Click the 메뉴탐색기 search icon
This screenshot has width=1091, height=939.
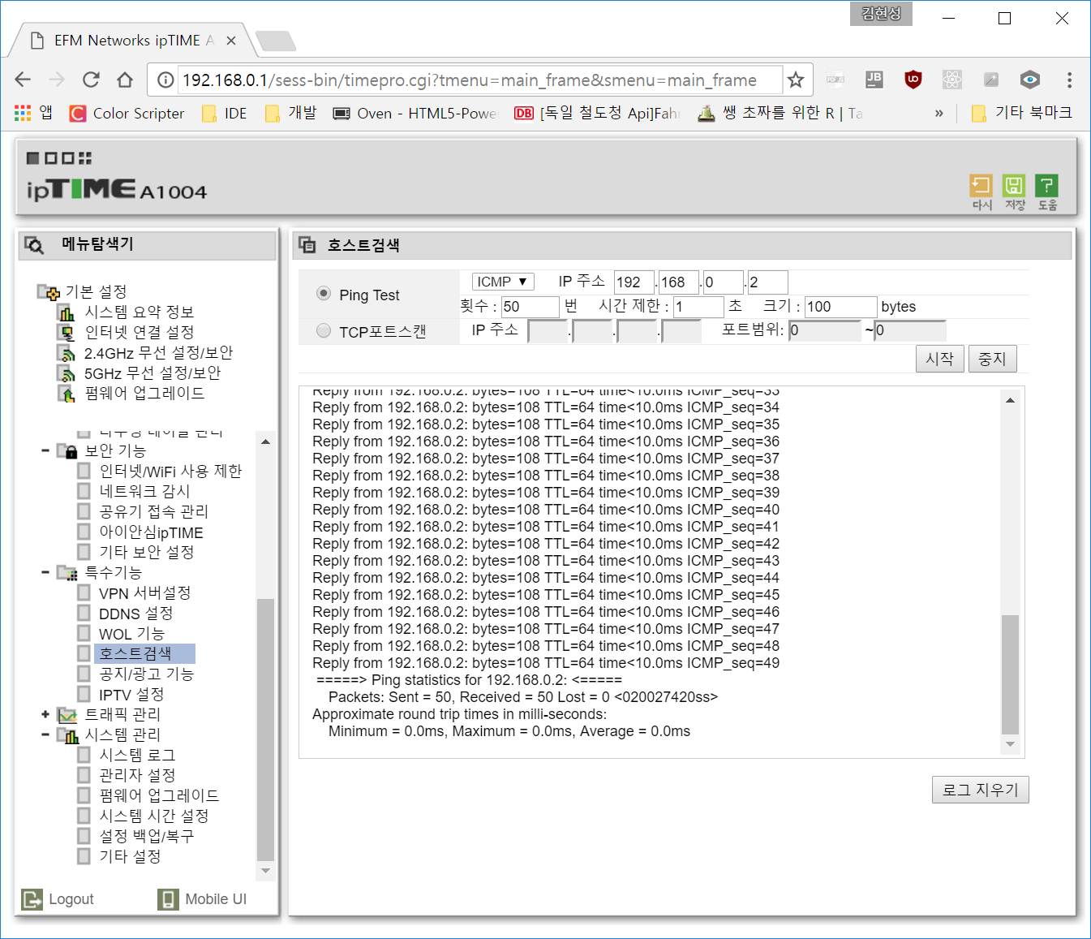tap(34, 245)
